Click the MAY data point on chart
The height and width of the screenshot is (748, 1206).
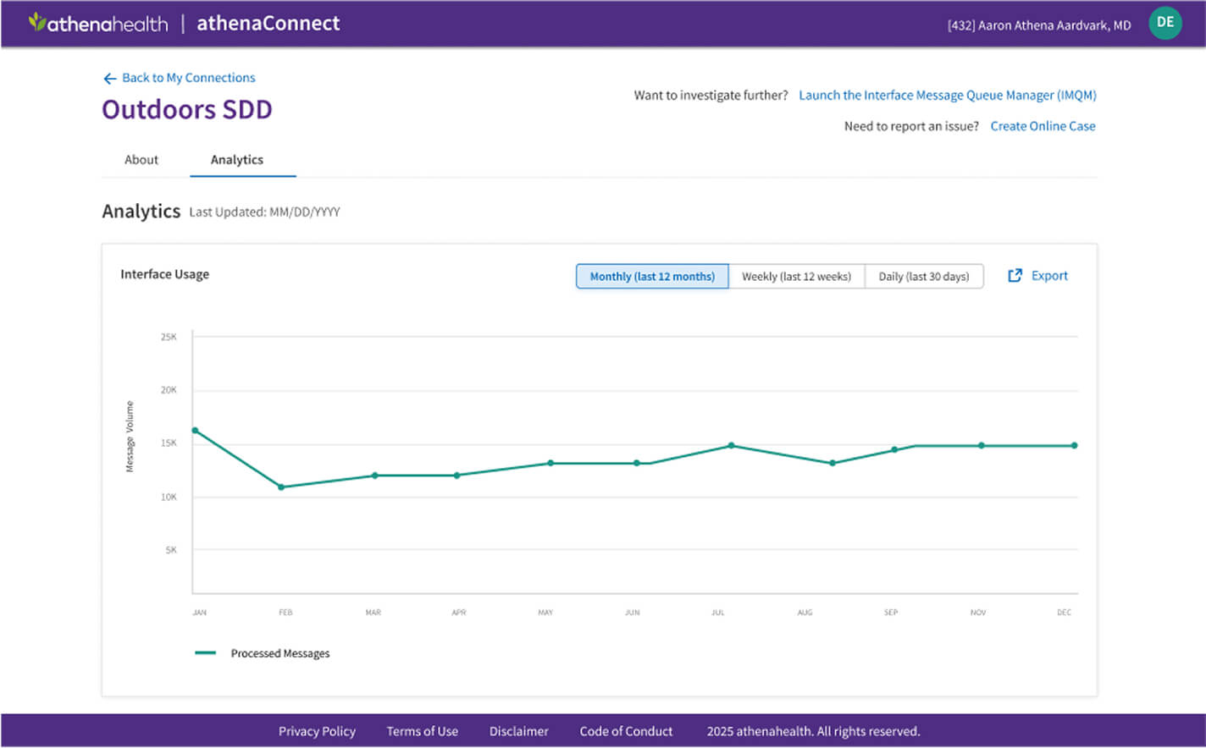tap(550, 463)
